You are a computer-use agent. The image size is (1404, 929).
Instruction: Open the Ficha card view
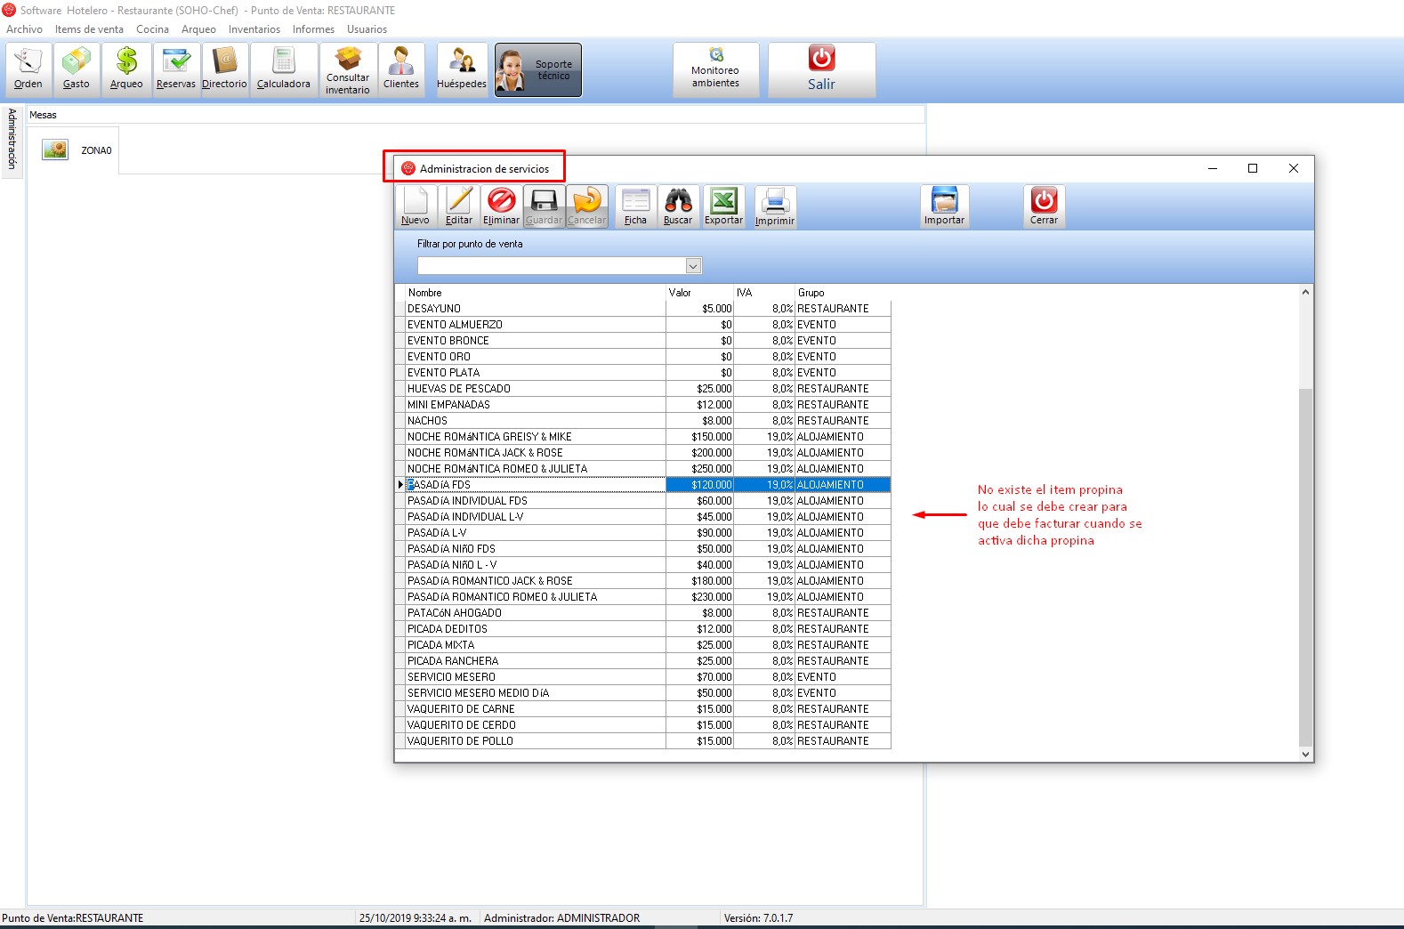tap(635, 206)
